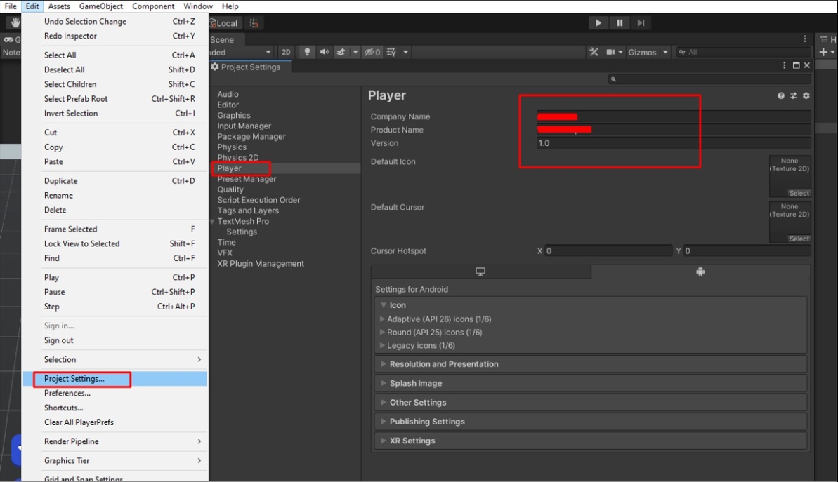Viewport: 838px width, 482px height.
Task: Click Select button under Default Icon
Action: 799,193
